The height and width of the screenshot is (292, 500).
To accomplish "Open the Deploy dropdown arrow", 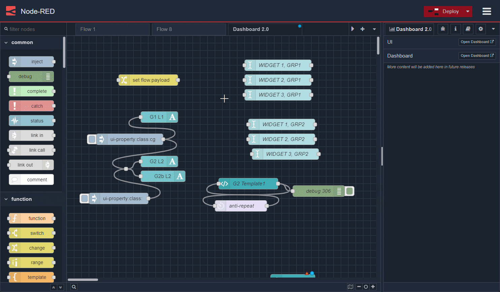I will [x=468, y=11].
